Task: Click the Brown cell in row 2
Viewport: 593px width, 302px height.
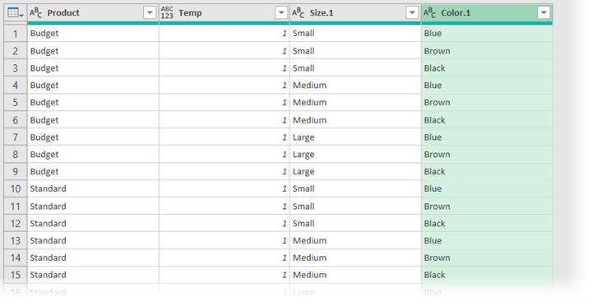Action: [487, 51]
